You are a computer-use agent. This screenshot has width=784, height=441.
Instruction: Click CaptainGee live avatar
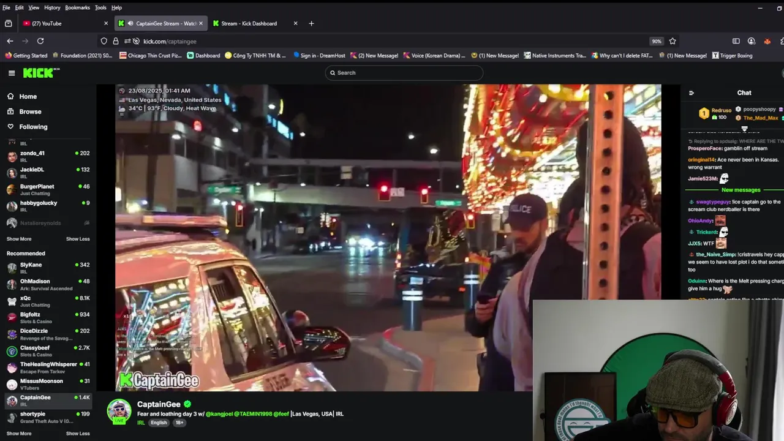tap(119, 410)
